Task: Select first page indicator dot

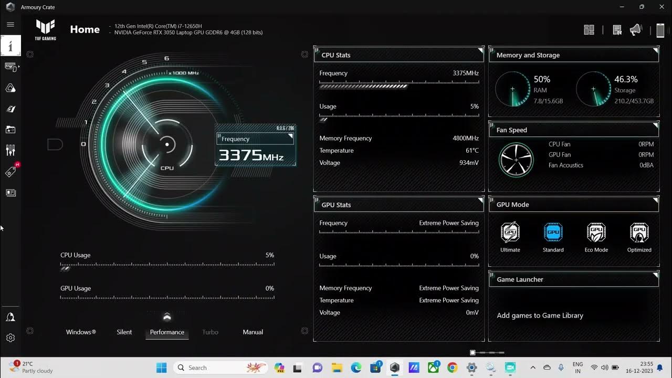Action: 473,353
